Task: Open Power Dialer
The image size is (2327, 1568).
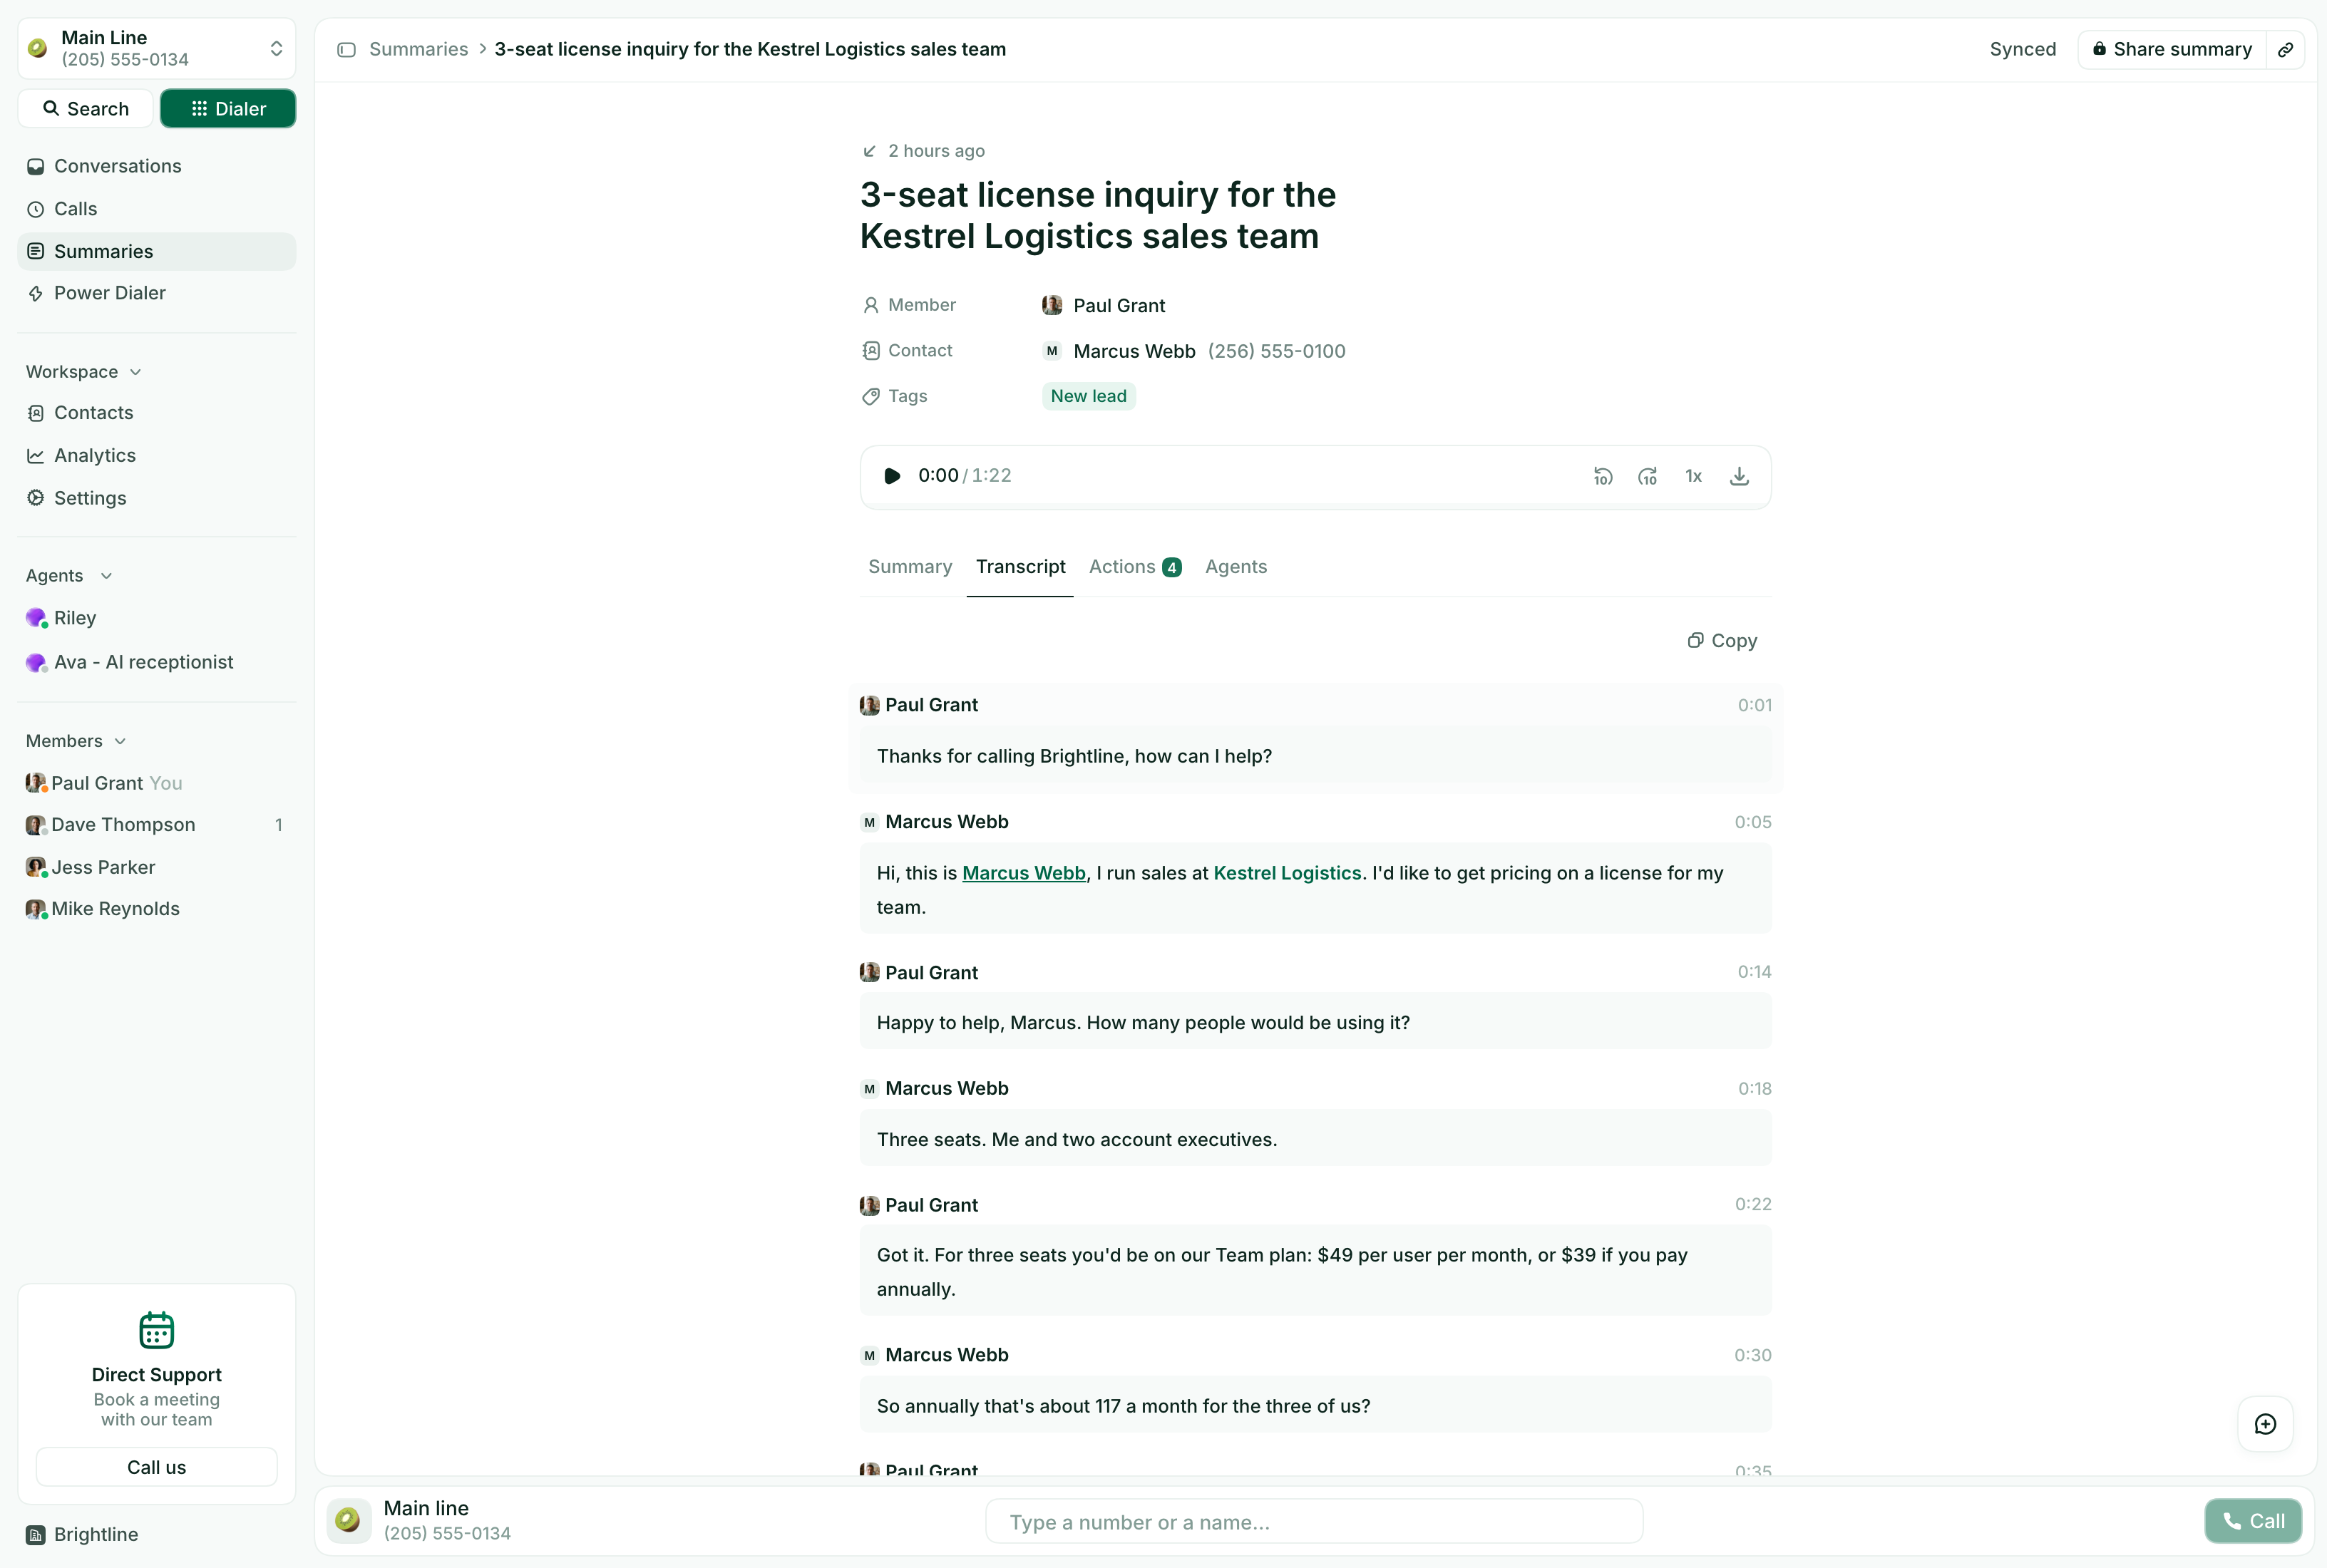Action: [x=157, y=293]
